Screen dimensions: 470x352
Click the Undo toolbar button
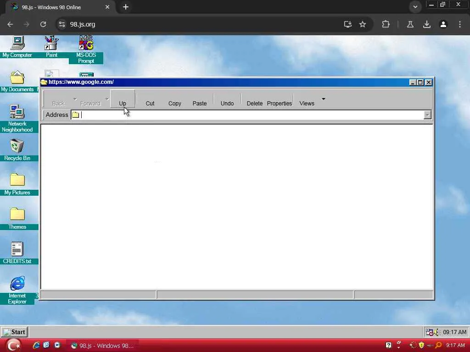tap(227, 99)
